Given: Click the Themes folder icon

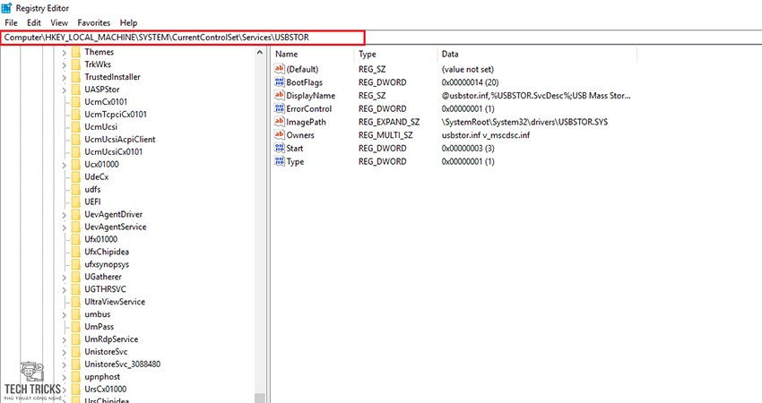Looking at the screenshot, I should (x=76, y=52).
